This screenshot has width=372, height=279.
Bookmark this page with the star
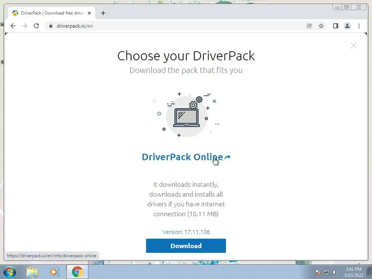(321, 26)
